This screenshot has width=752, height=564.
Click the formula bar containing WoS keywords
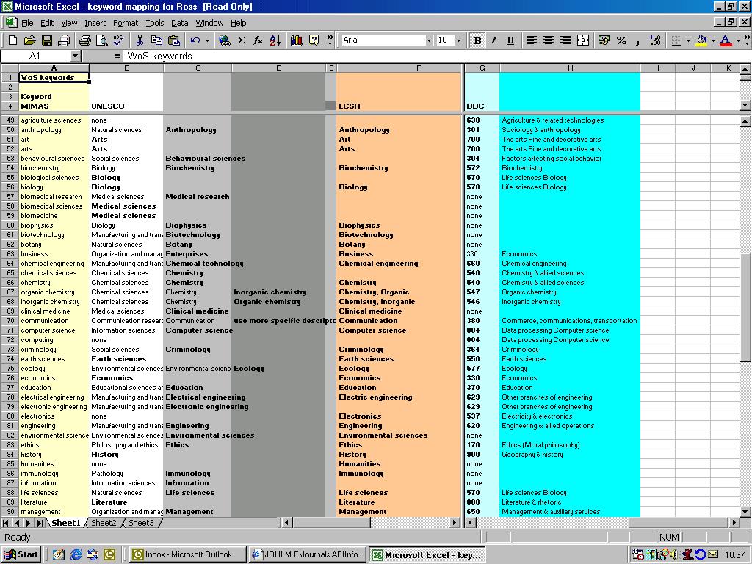click(x=436, y=56)
